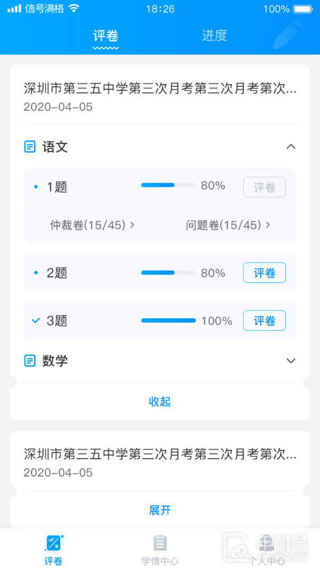Tap the 数学 subject document icon
Image resolution: width=320 pixels, height=570 pixels.
tap(30, 361)
